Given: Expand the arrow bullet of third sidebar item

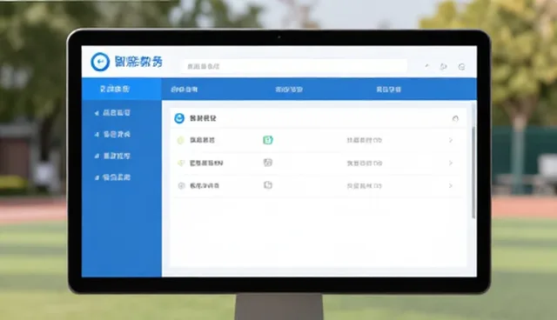Looking at the screenshot, I should [x=97, y=156].
